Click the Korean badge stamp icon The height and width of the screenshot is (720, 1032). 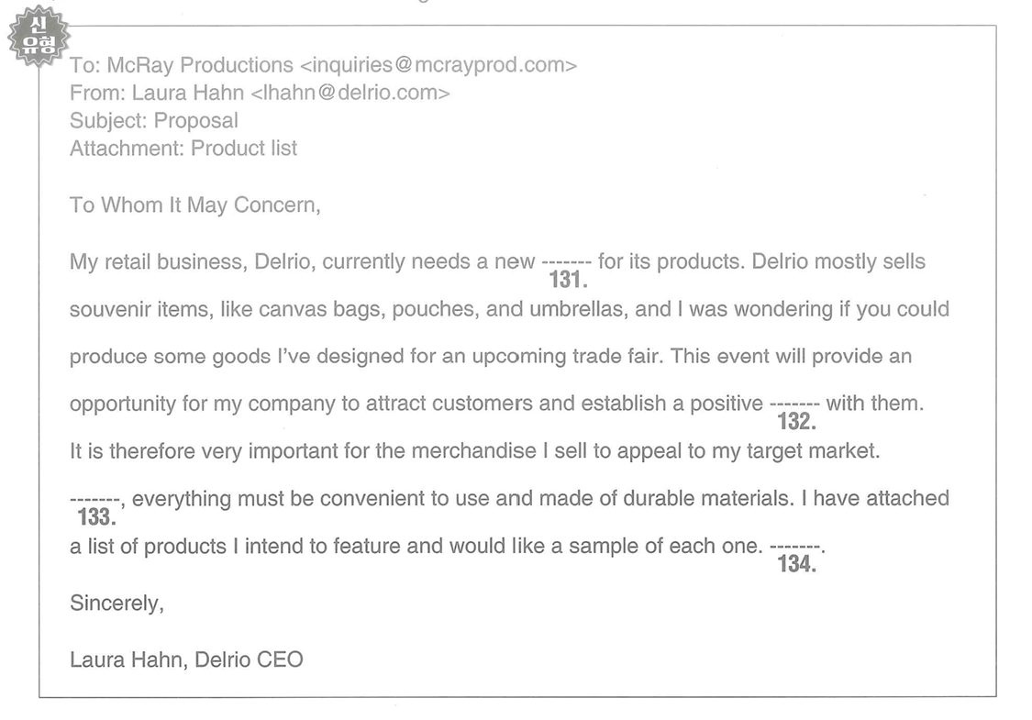click(39, 36)
